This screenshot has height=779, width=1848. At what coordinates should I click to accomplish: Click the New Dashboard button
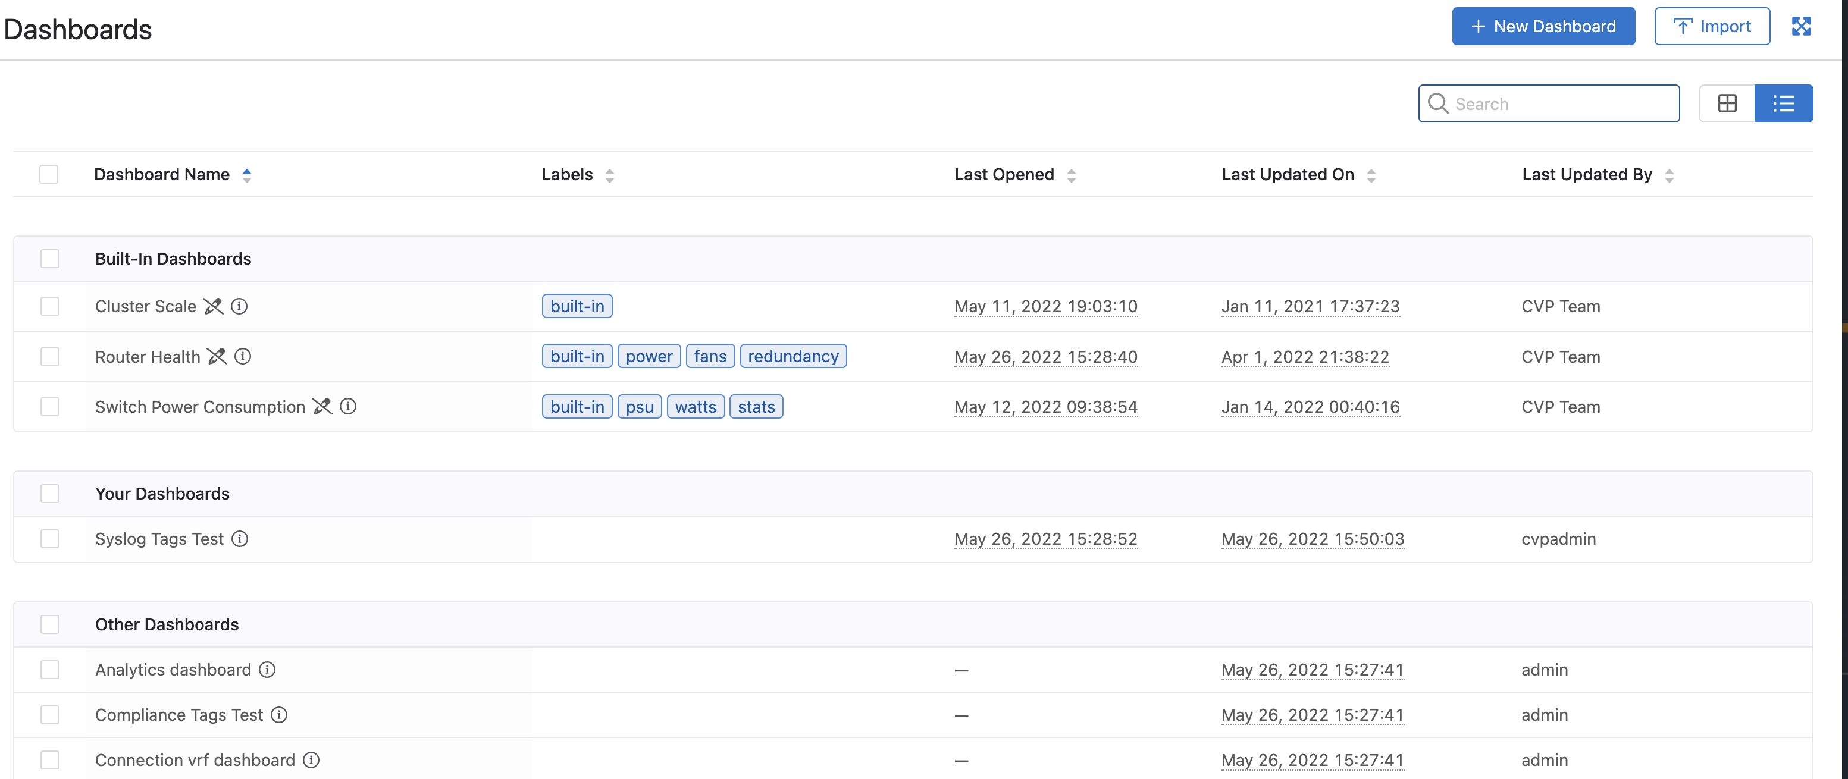[1543, 27]
